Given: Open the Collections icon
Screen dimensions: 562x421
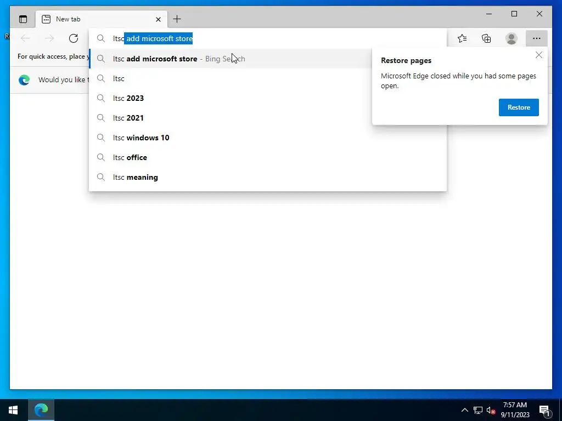Looking at the screenshot, I should [486, 38].
